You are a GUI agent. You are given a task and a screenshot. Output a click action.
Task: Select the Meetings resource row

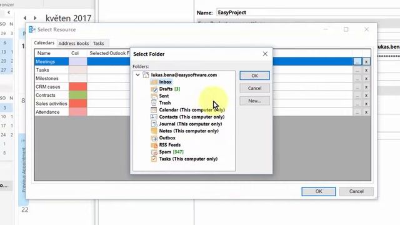202,61
